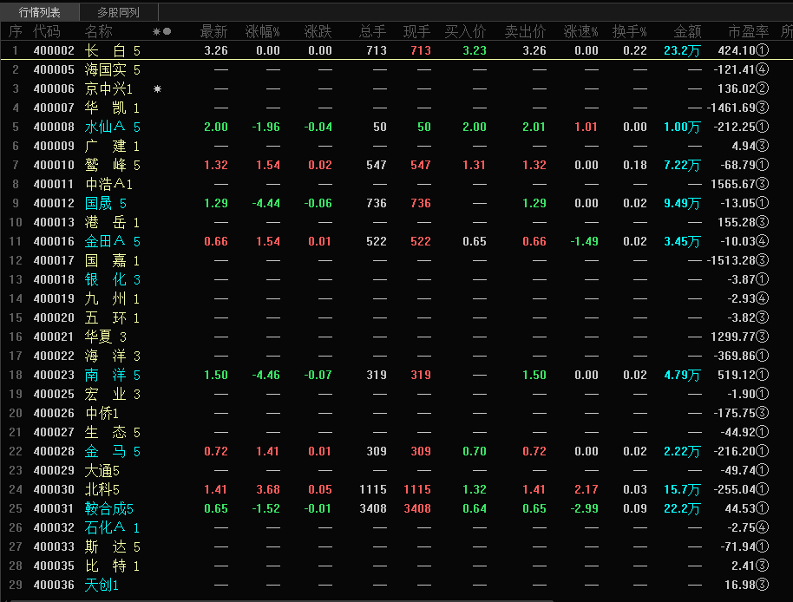793x602 pixels.
Task: Select the 南洋5 row by code 400023
Action: pyautogui.click(x=54, y=375)
